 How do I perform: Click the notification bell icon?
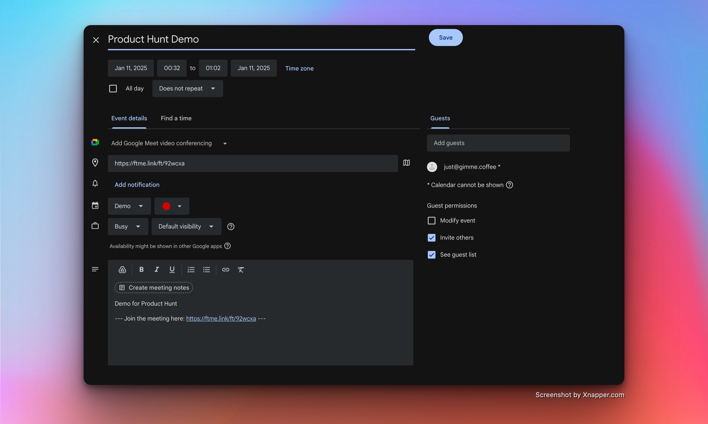(x=95, y=183)
